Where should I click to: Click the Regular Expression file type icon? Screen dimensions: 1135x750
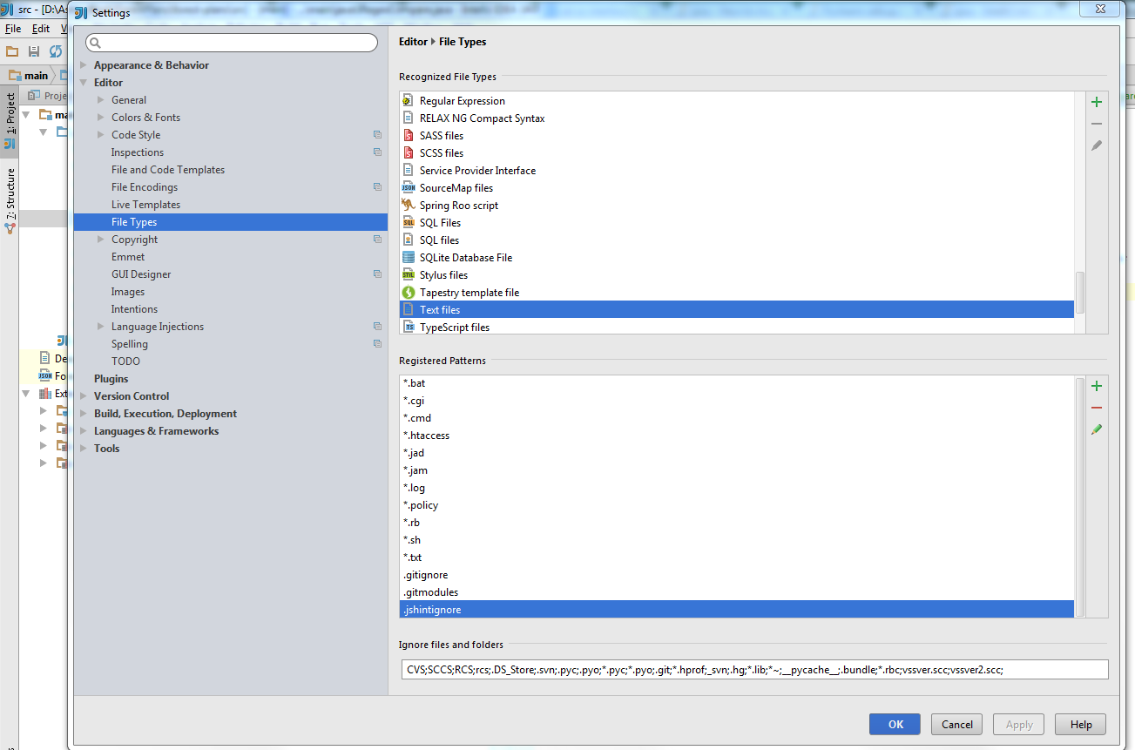click(x=409, y=101)
